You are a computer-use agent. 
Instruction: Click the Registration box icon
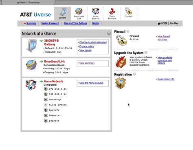pyautogui.click(x=121, y=83)
